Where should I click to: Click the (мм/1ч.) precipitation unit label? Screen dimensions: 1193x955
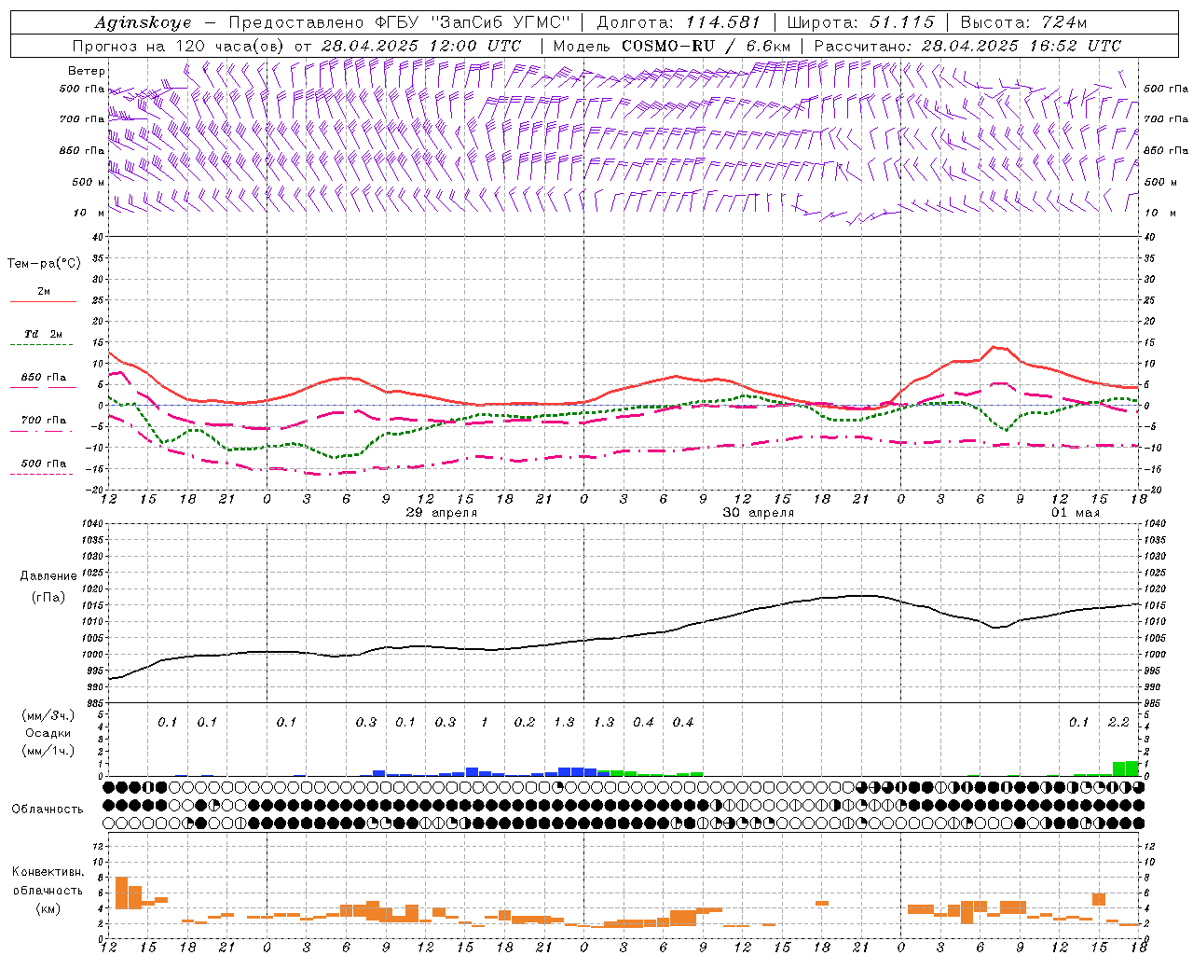click(48, 750)
